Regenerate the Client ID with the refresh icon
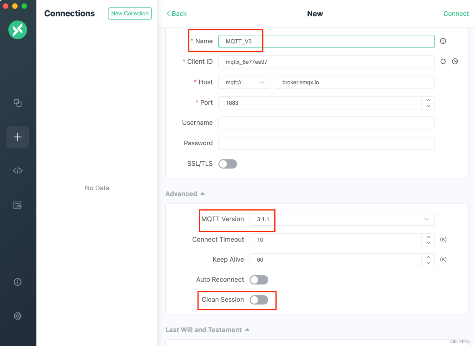Viewport: 475px width, 346px height. (443, 62)
